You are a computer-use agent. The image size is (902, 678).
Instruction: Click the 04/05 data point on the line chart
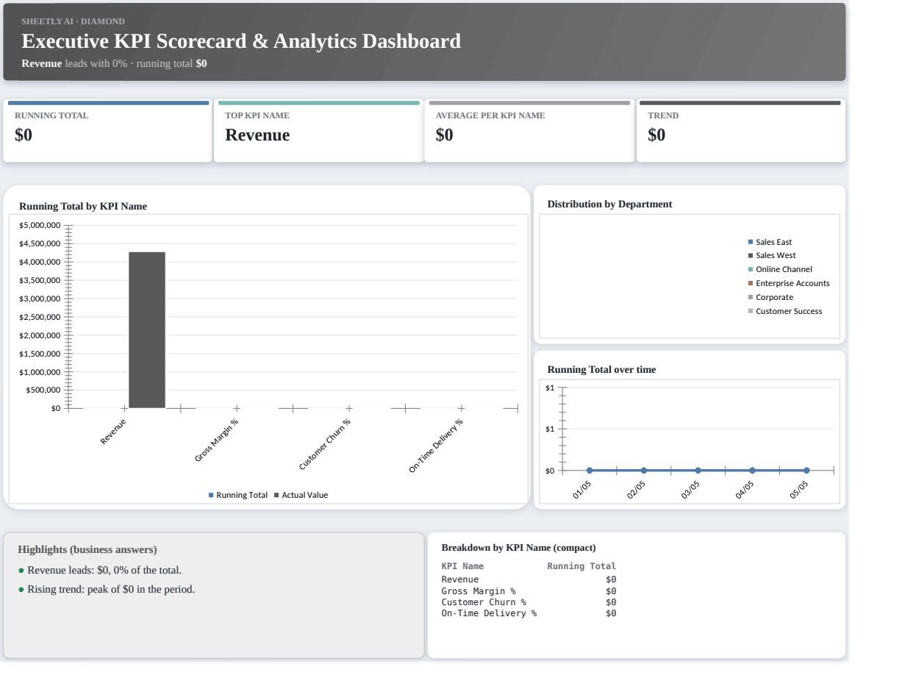(x=752, y=470)
